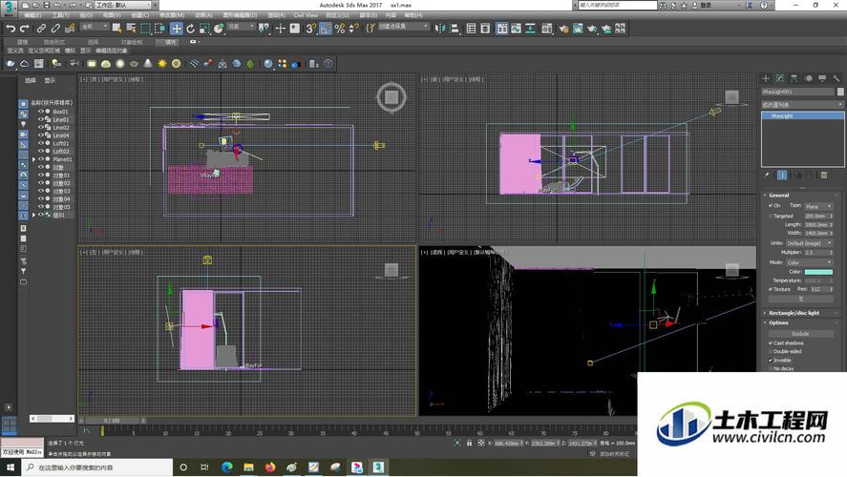This screenshot has width=847, height=477.
Task: Hide Box01 using its eye icon
Action: (x=40, y=112)
